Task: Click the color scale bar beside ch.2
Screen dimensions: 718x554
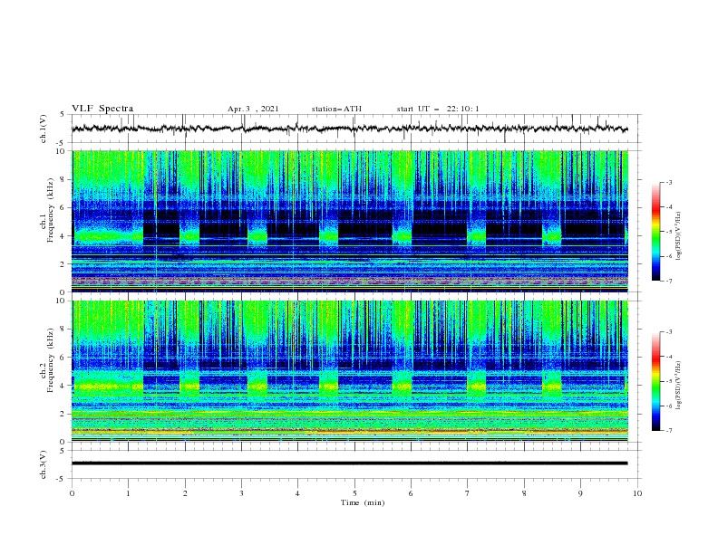Action: [656, 381]
